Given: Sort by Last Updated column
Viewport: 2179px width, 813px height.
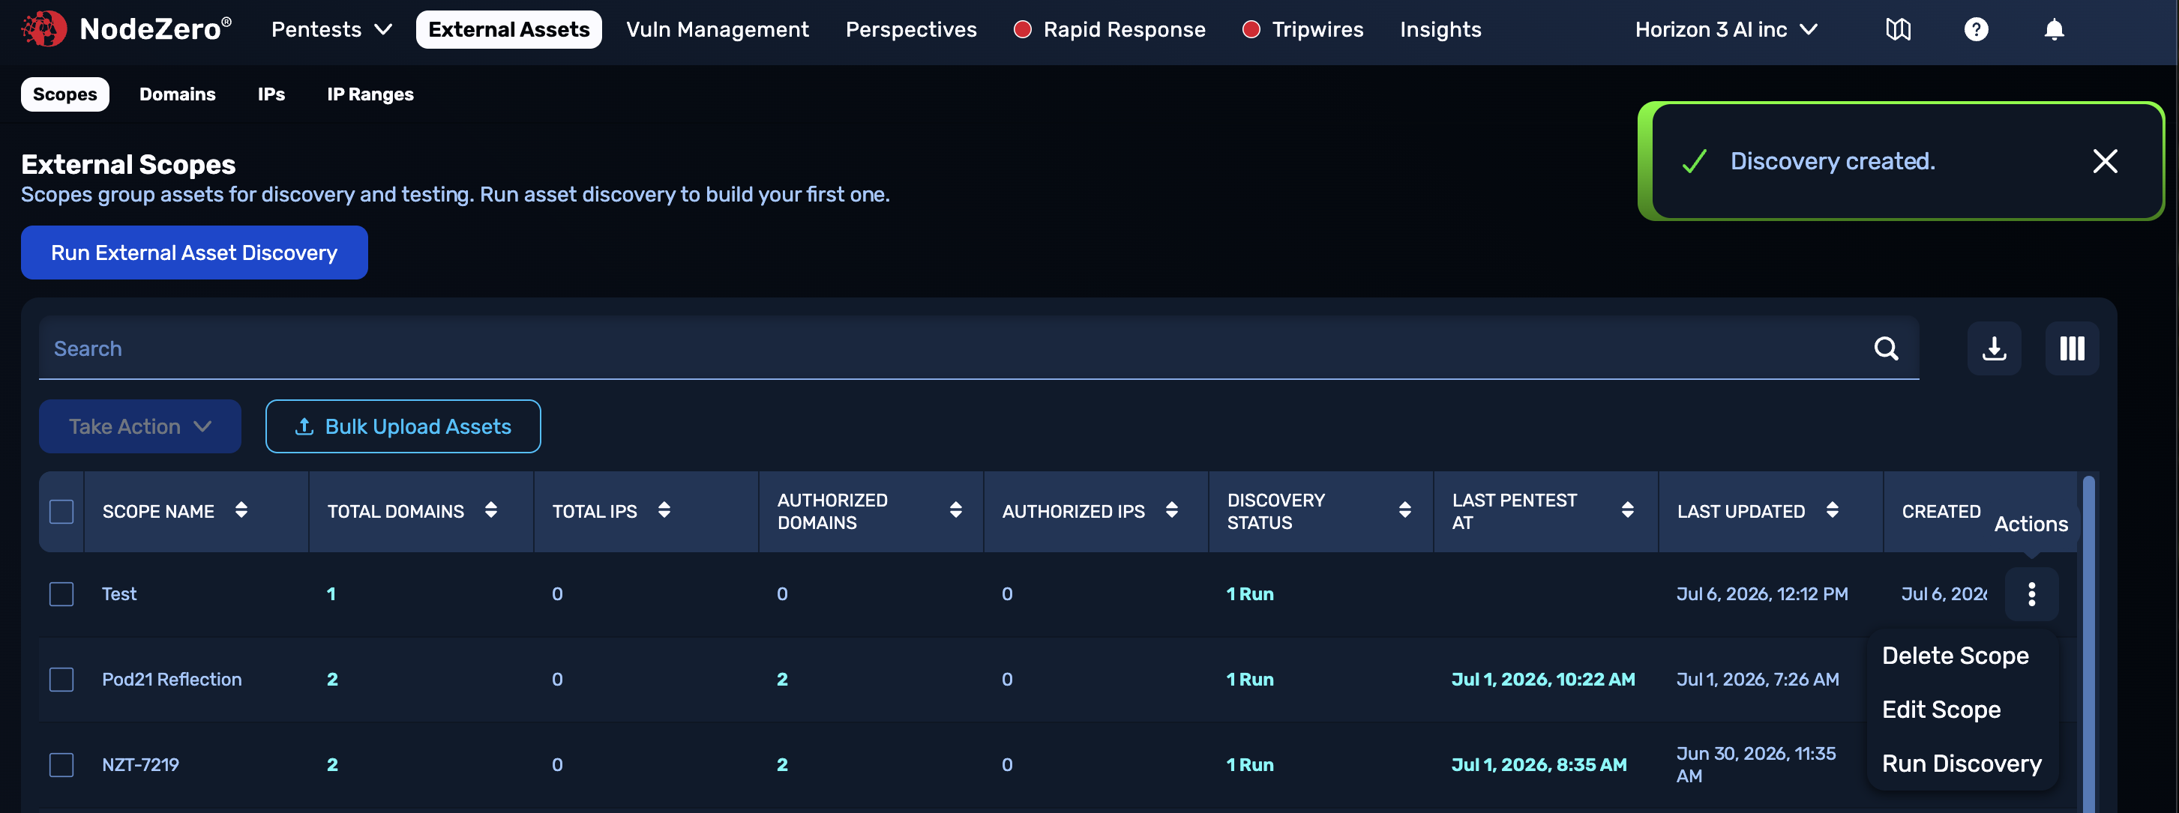Looking at the screenshot, I should pos(1832,510).
